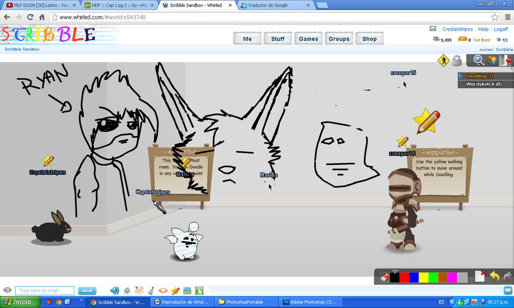The width and height of the screenshot is (514, 308).
Task: Click the exit door with red arrow
Action: pyautogui.click(x=505, y=61)
